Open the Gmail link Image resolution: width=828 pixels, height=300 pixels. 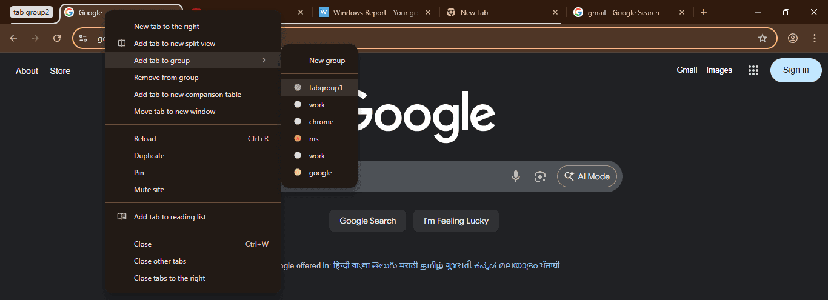[x=687, y=70]
